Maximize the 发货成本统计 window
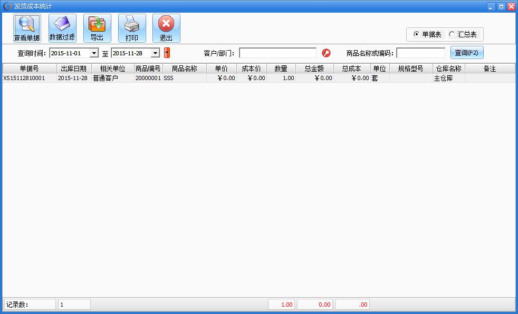518x314 pixels. click(x=502, y=6)
